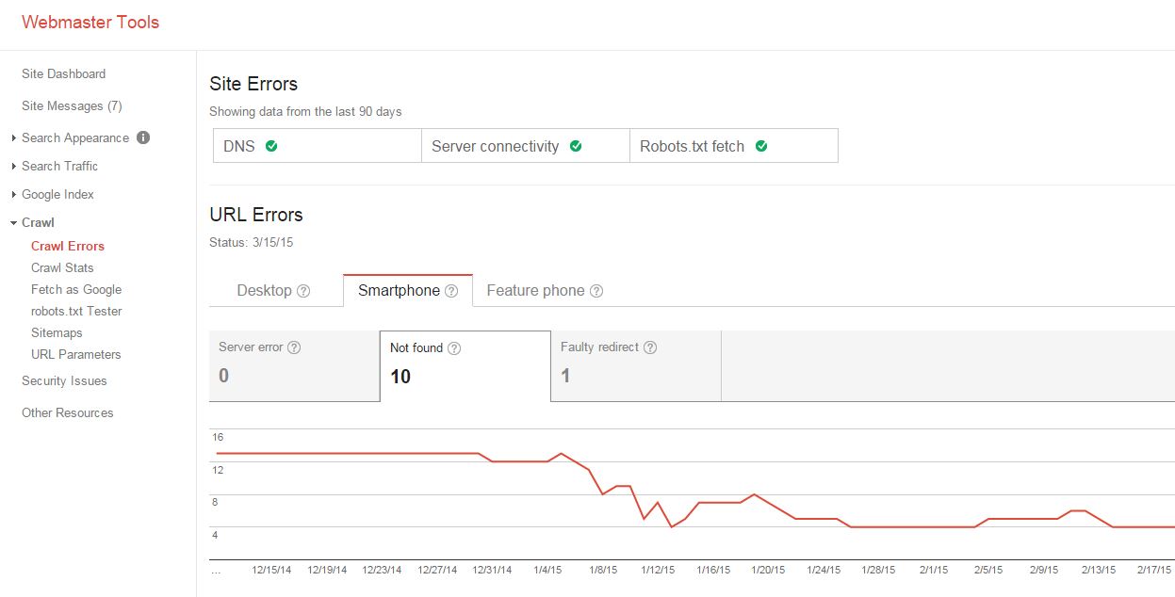Select the Server error count box
1175x597 pixels.
(294, 365)
